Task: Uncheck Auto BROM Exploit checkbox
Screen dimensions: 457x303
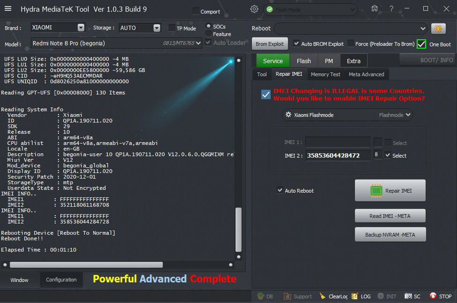Action: coord(296,43)
